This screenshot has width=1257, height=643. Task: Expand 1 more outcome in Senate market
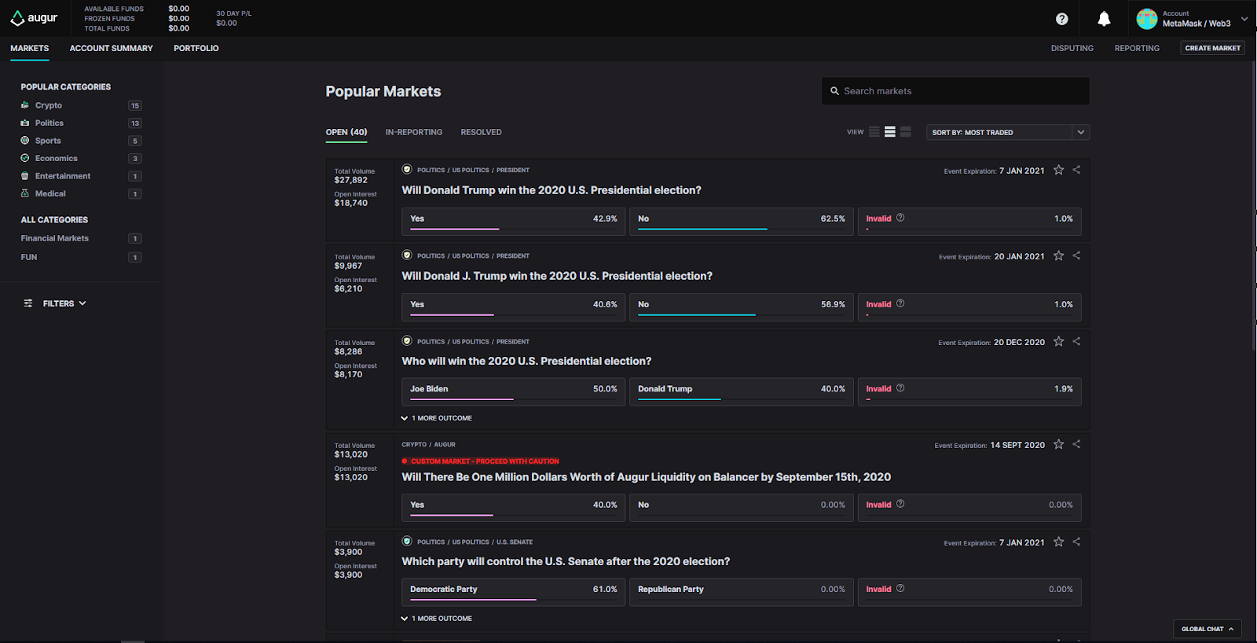click(x=437, y=619)
